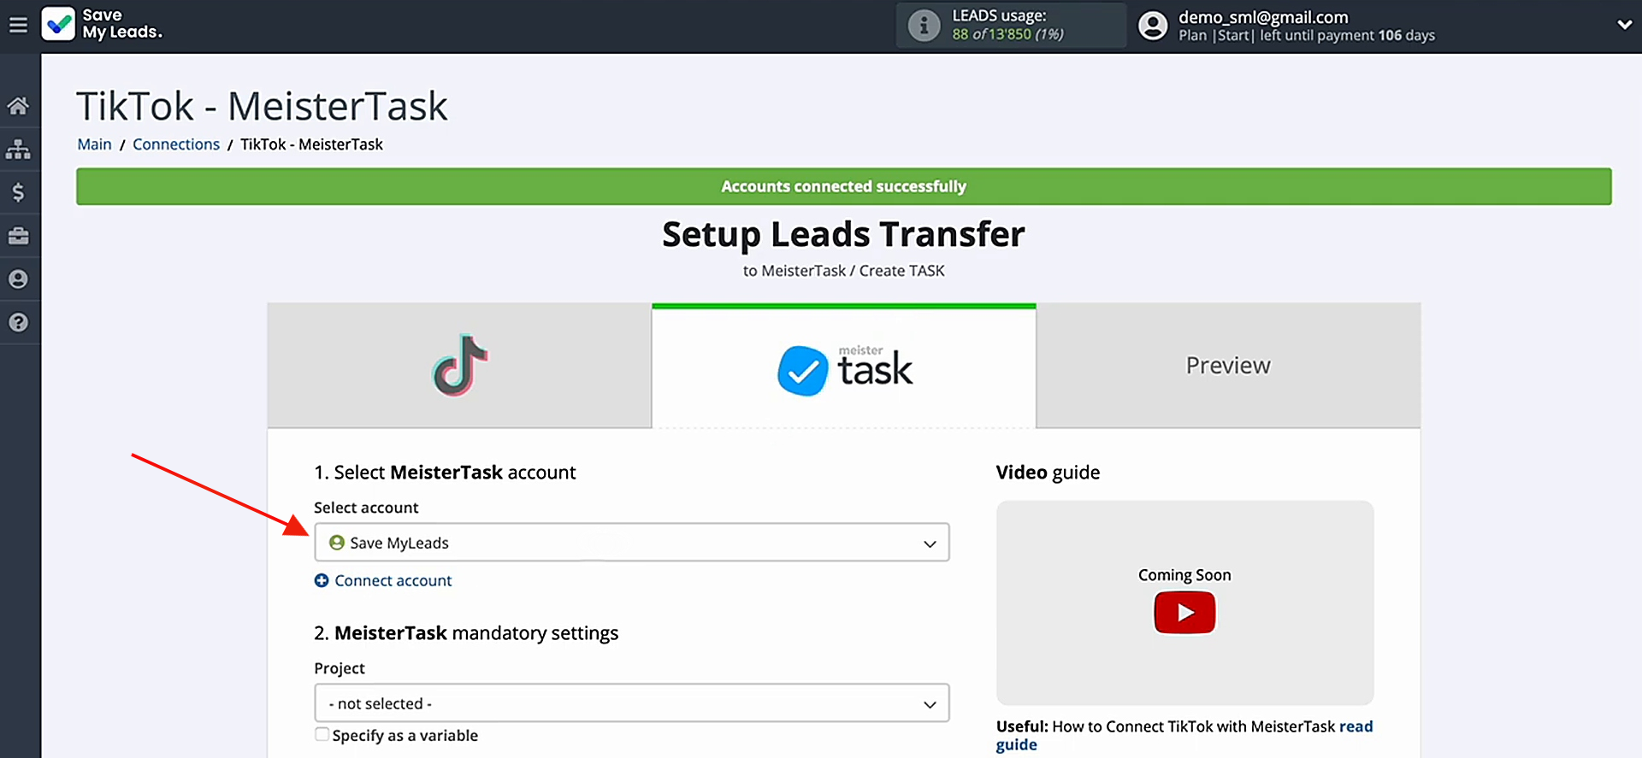Open the Preview tab

pyautogui.click(x=1228, y=366)
